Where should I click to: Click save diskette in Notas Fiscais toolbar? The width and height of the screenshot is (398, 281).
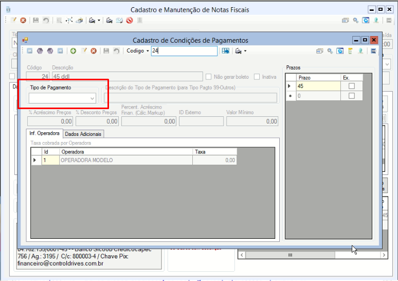(36, 20)
